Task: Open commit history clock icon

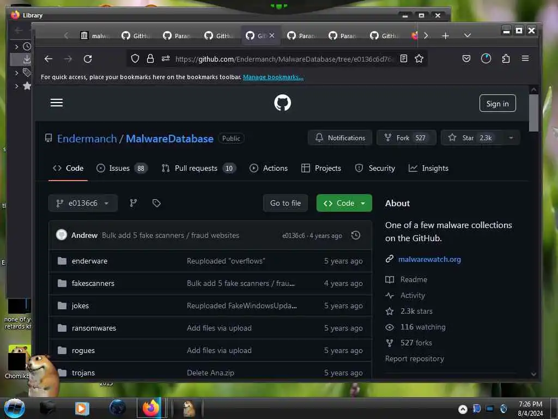Action: coord(355,235)
